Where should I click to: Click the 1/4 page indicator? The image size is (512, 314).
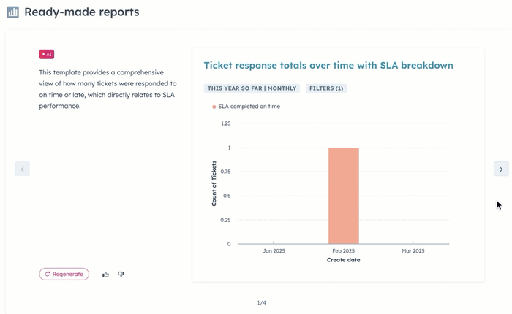click(x=262, y=302)
